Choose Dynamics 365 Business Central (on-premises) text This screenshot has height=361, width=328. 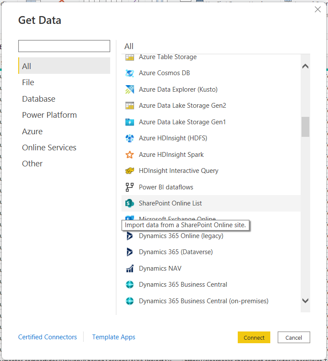[x=203, y=301]
